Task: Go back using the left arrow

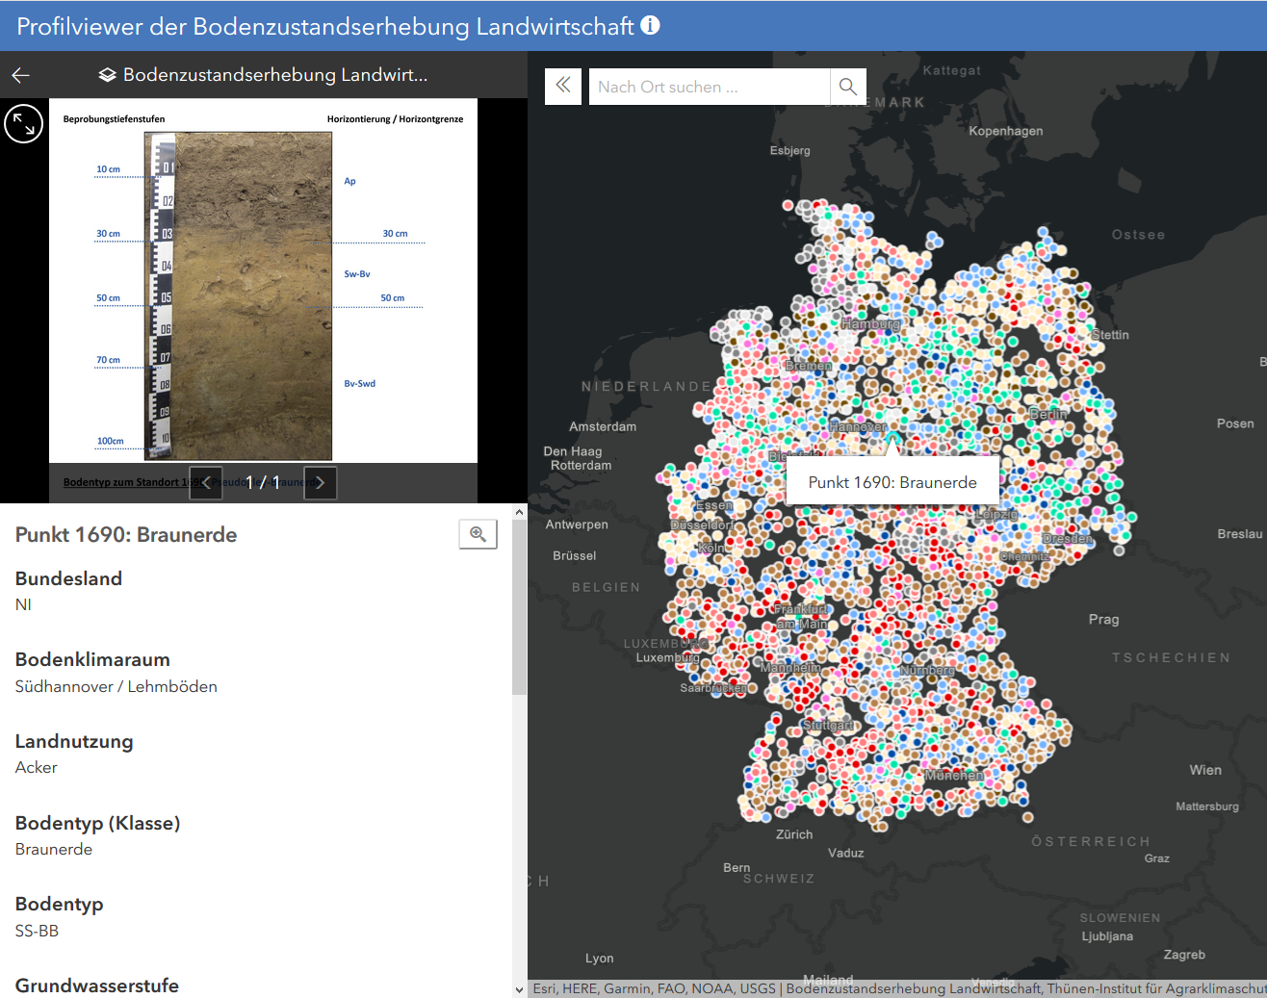Action: 21,75
